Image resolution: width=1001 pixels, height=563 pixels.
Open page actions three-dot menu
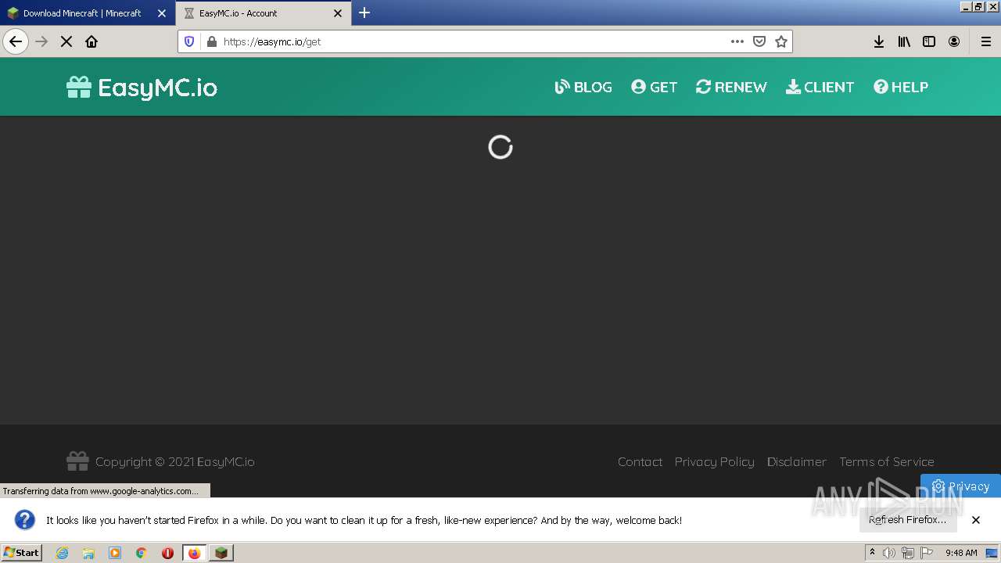pyautogui.click(x=737, y=41)
